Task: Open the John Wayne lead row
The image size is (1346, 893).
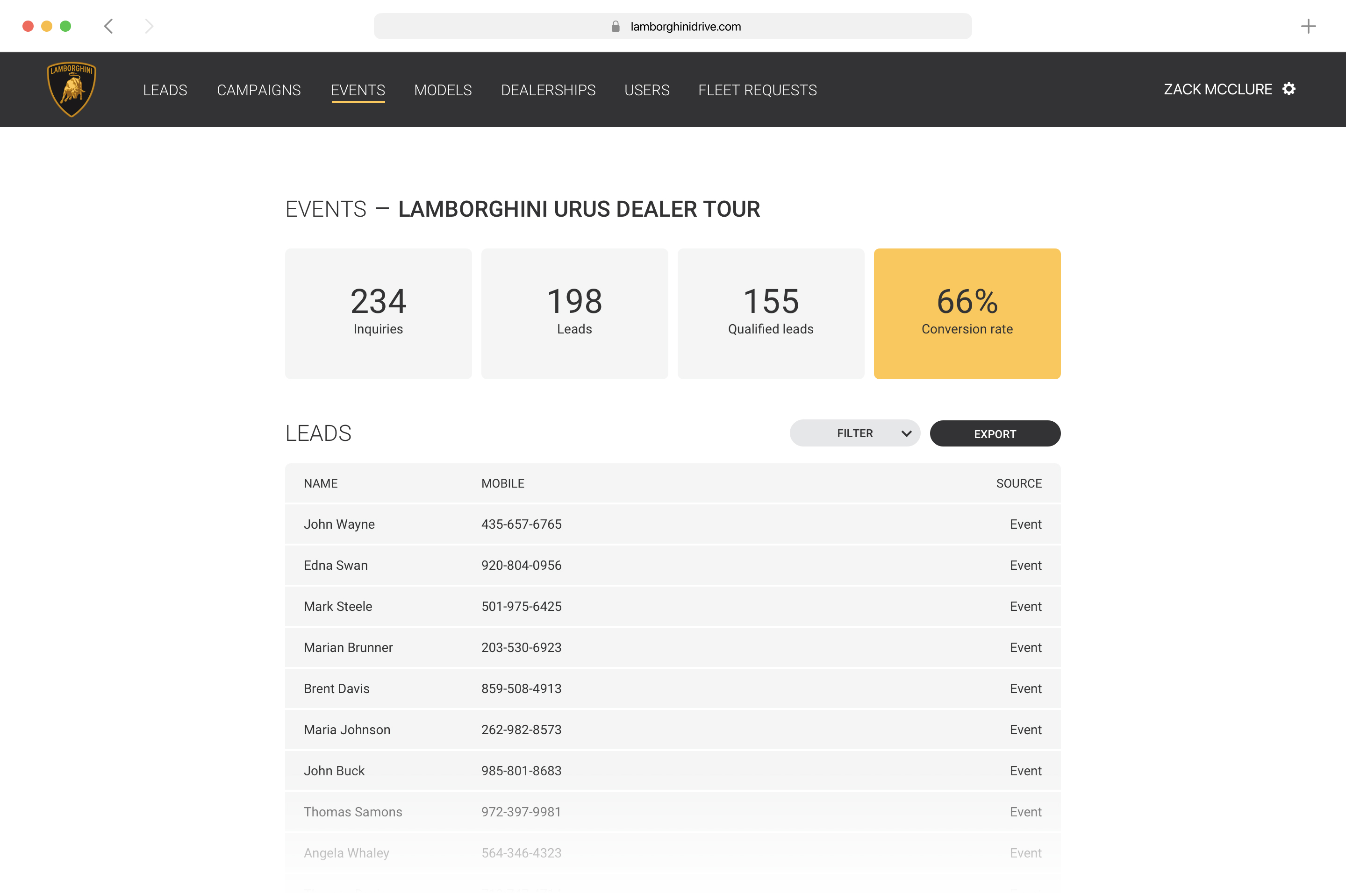Action: pos(673,524)
